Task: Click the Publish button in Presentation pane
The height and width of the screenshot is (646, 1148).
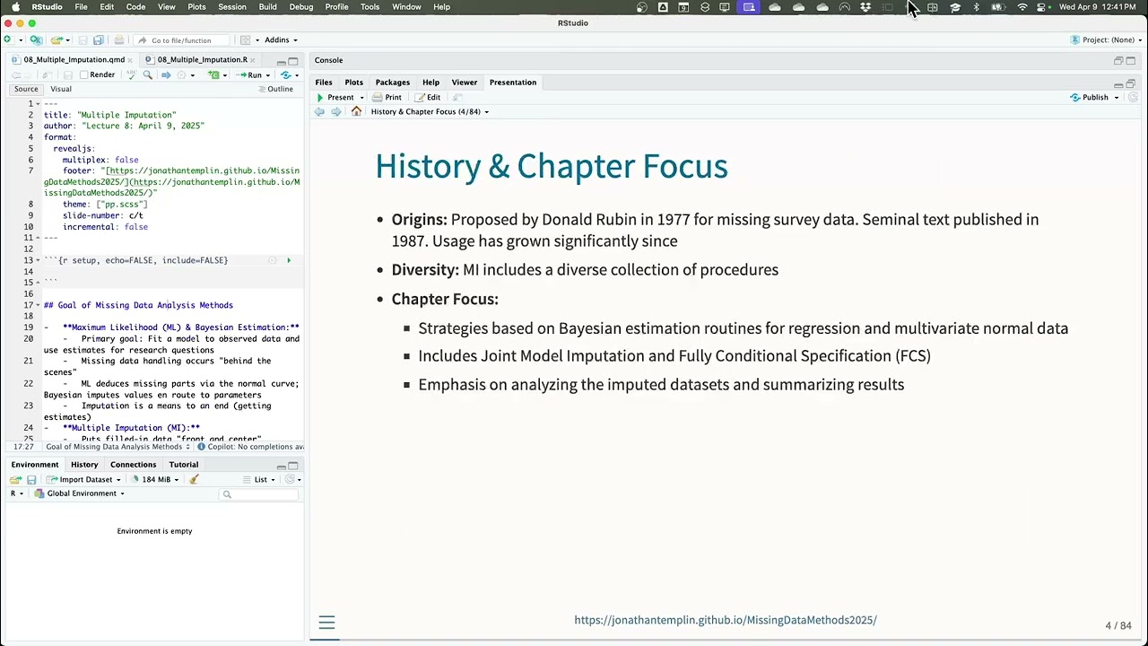Action: pyautogui.click(x=1090, y=97)
